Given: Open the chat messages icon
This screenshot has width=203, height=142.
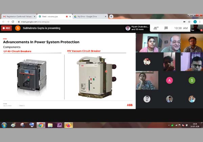Looking at the screenshot, I should coord(166,28).
